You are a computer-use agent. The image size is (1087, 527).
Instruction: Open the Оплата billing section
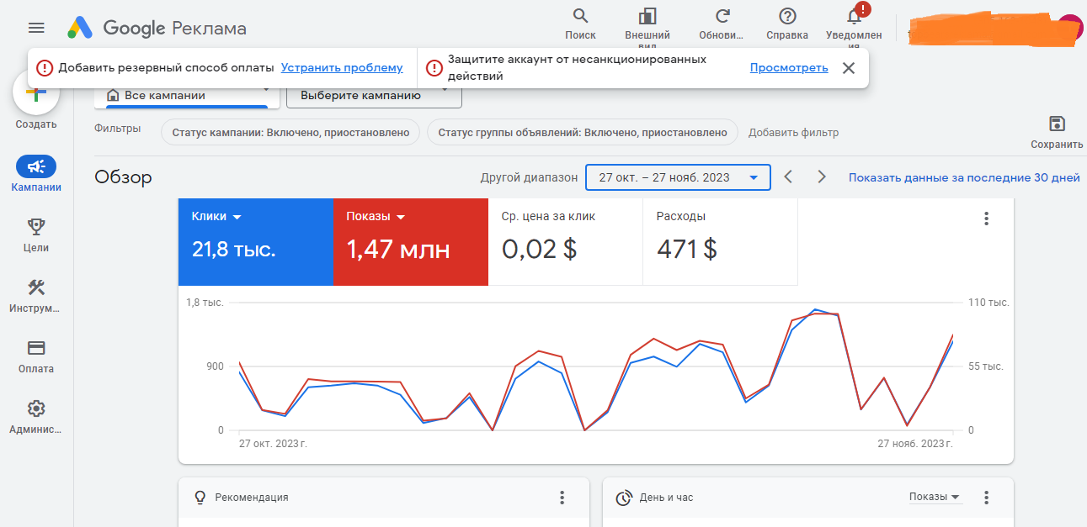36,349
